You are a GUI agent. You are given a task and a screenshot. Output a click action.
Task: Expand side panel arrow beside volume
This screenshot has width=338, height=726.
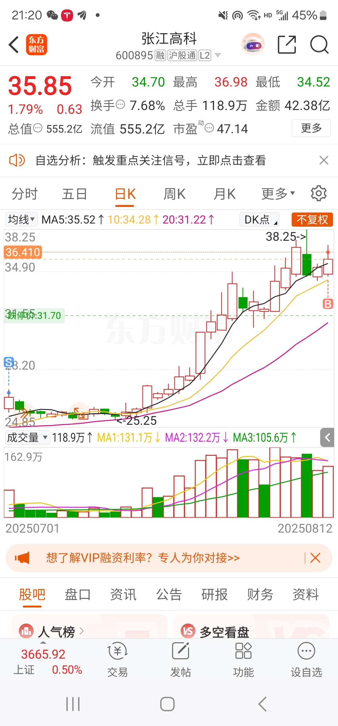(327, 437)
